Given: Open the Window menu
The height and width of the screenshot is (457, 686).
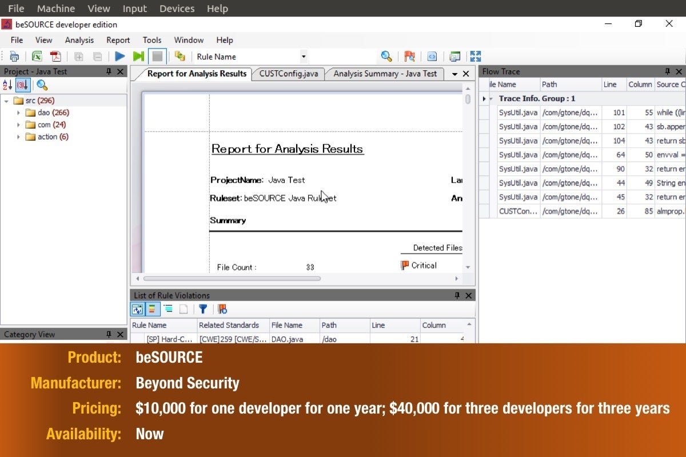Looking at the screenshot, I should click(189, 40).
